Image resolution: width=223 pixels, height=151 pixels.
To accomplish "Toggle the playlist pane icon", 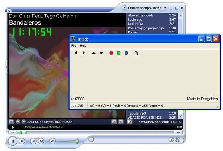I will [x=130, y=122].
